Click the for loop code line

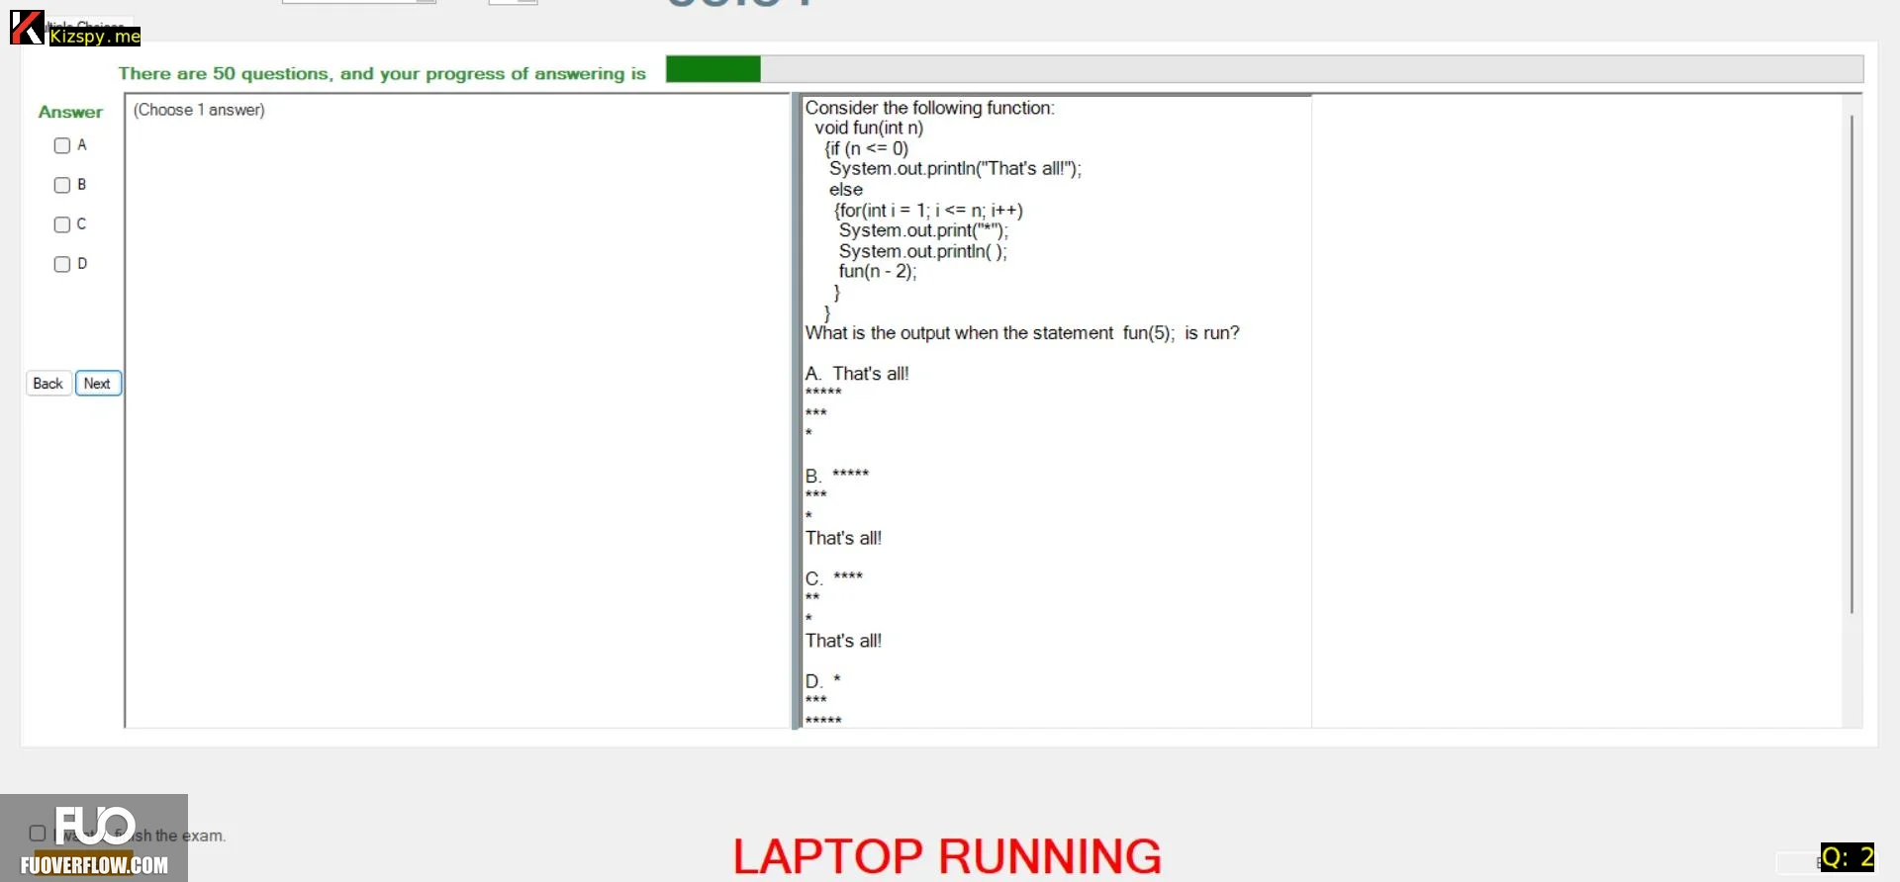(x=928, y=211)
